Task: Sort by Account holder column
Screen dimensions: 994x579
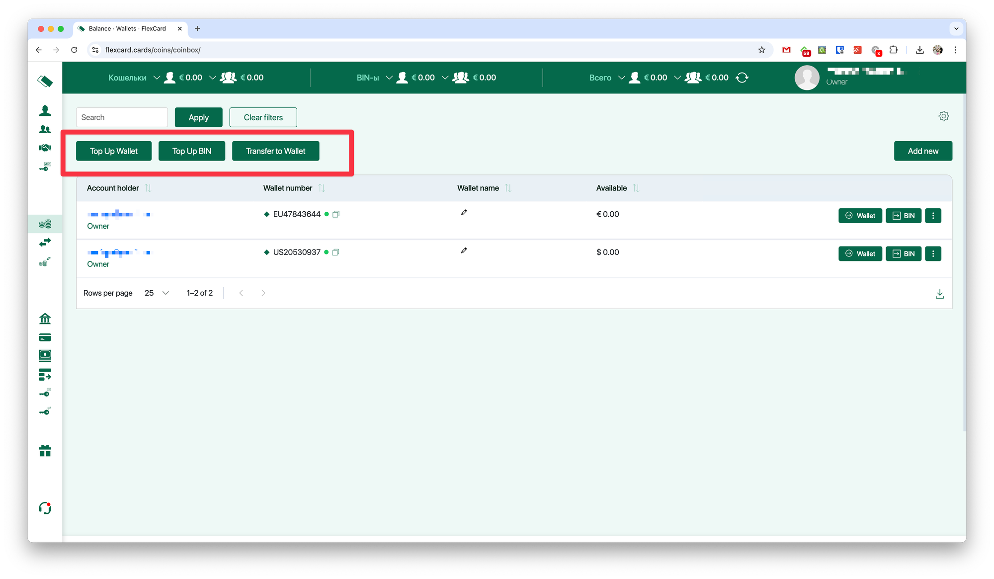Action: [148, 188]
